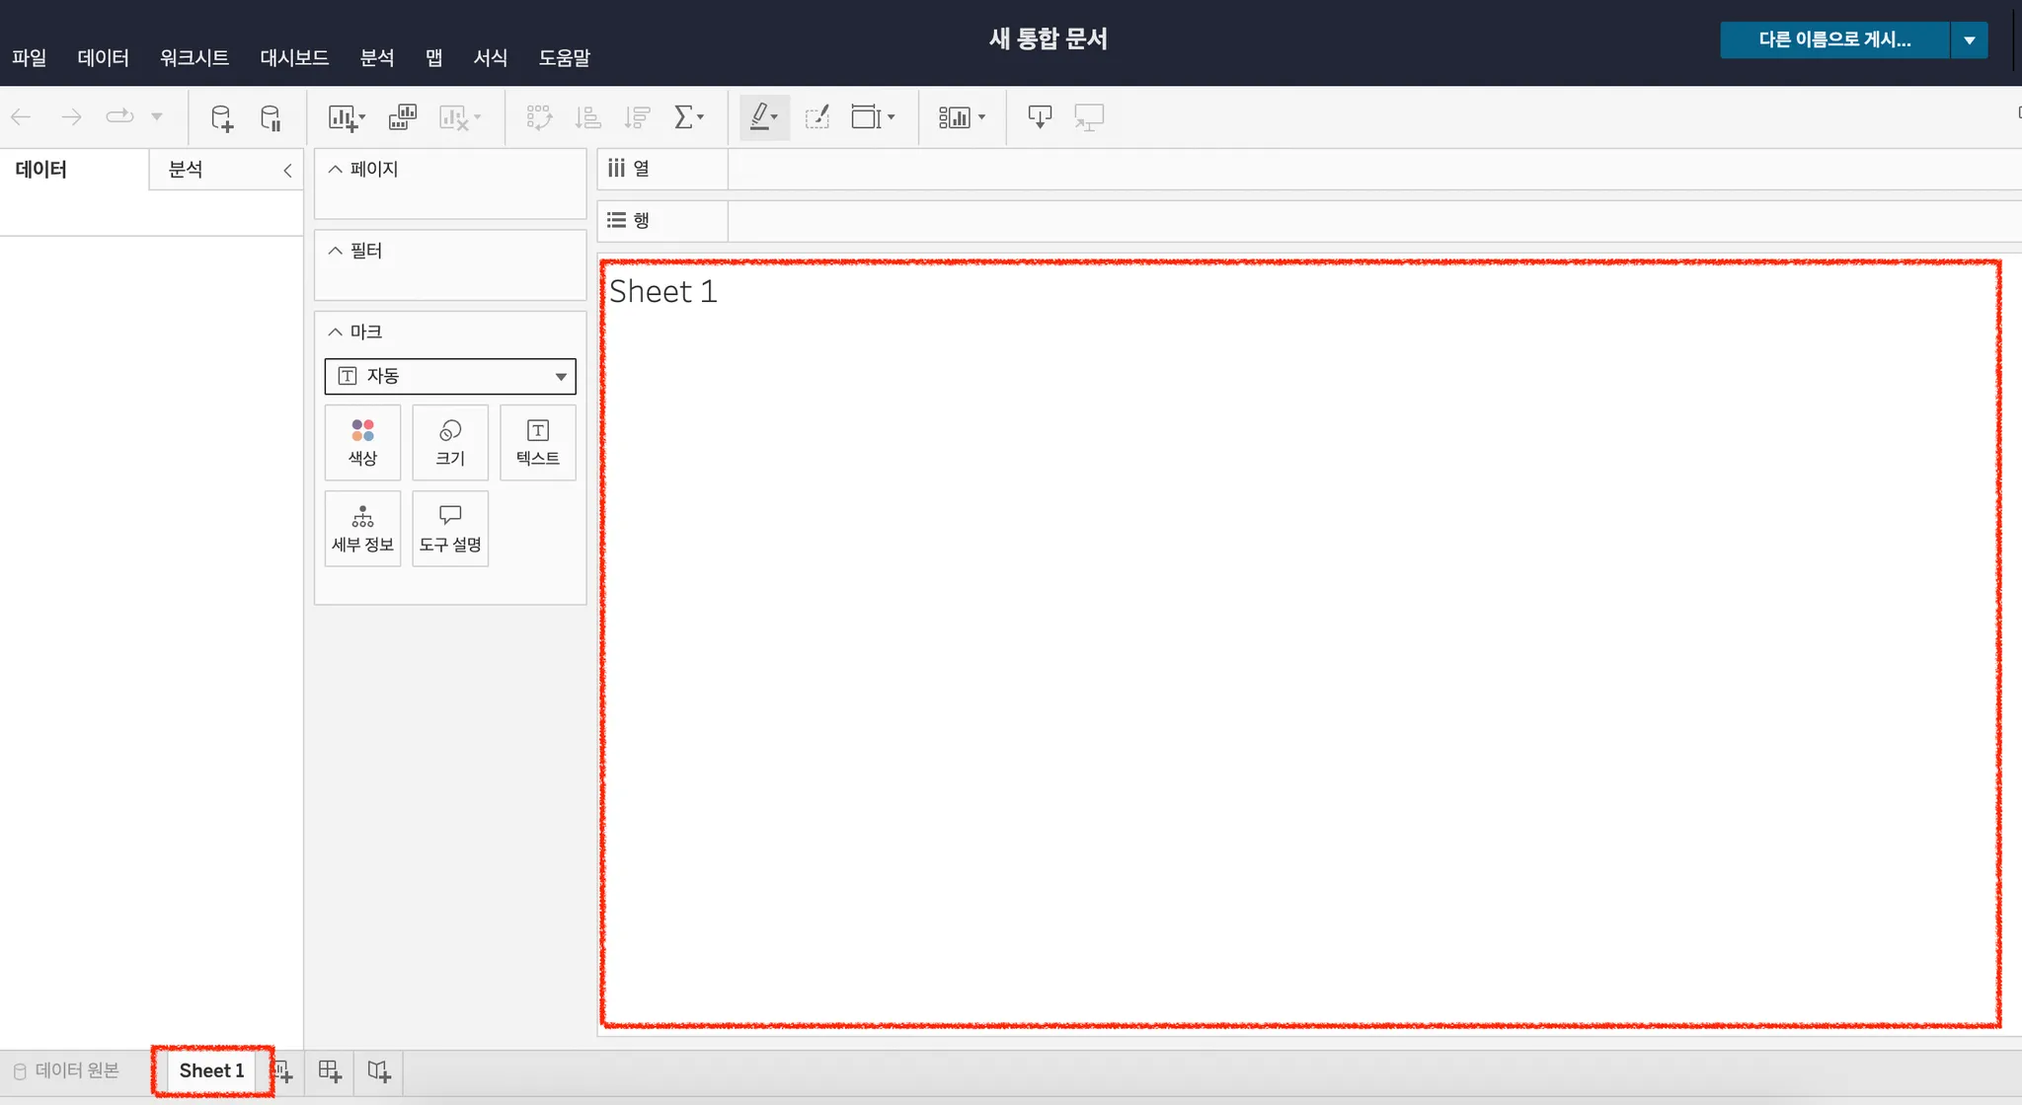Open the 워크시트 menu

click(194, 57)
